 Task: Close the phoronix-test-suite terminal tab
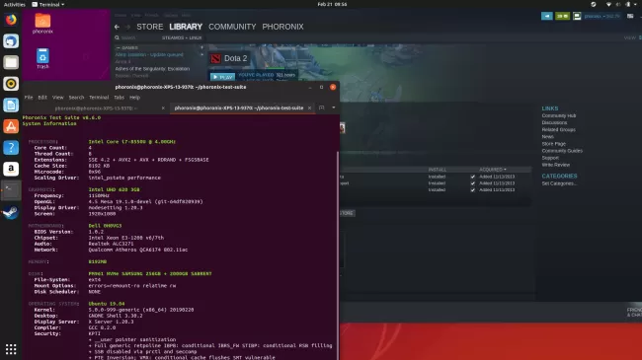coord(309,108)
